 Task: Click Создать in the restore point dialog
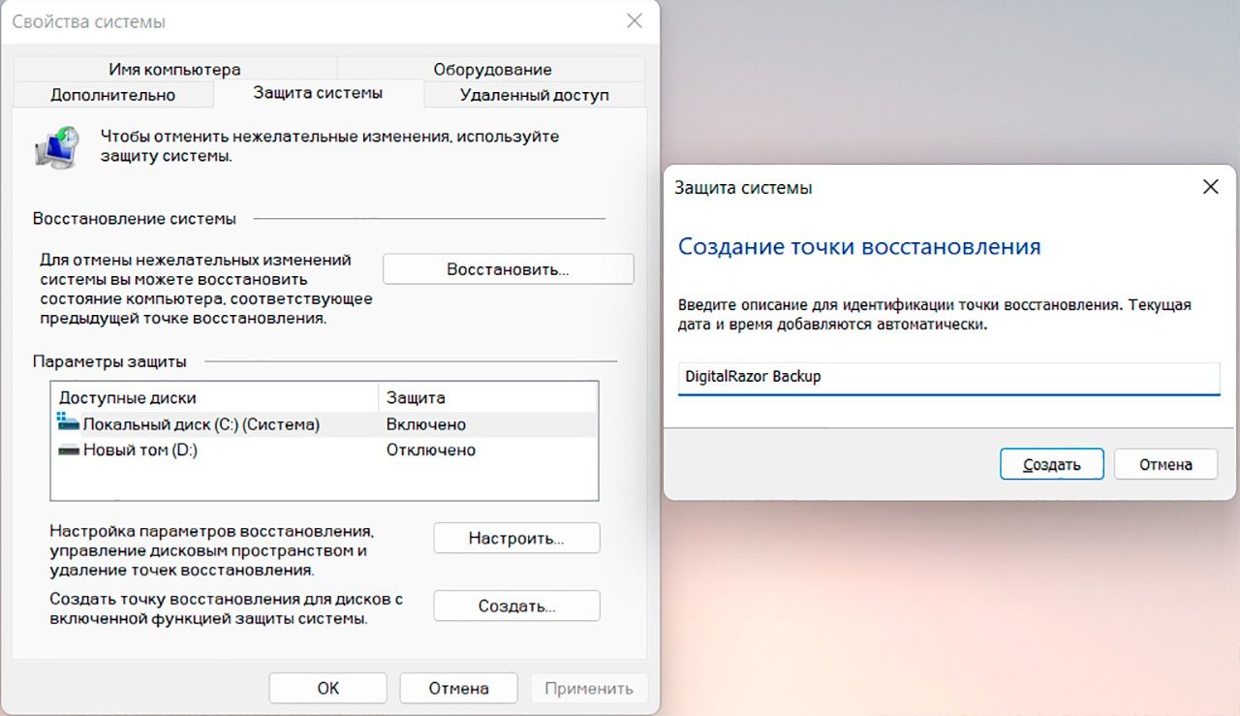coord(1051,464)
